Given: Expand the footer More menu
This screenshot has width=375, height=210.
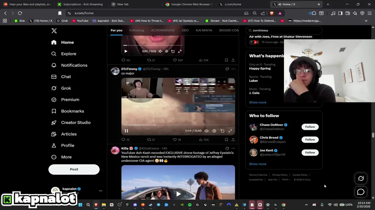Looking at the screenshot, I should 286,180.
